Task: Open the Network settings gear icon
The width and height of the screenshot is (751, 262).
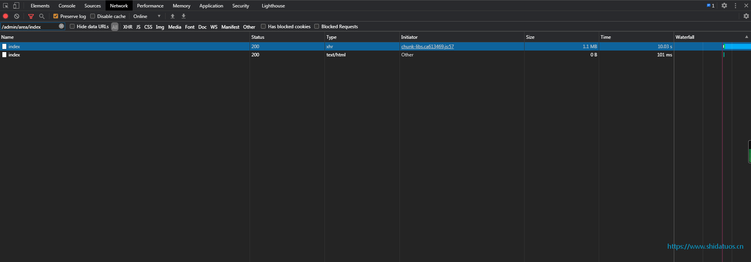Action: coord(746,16)
